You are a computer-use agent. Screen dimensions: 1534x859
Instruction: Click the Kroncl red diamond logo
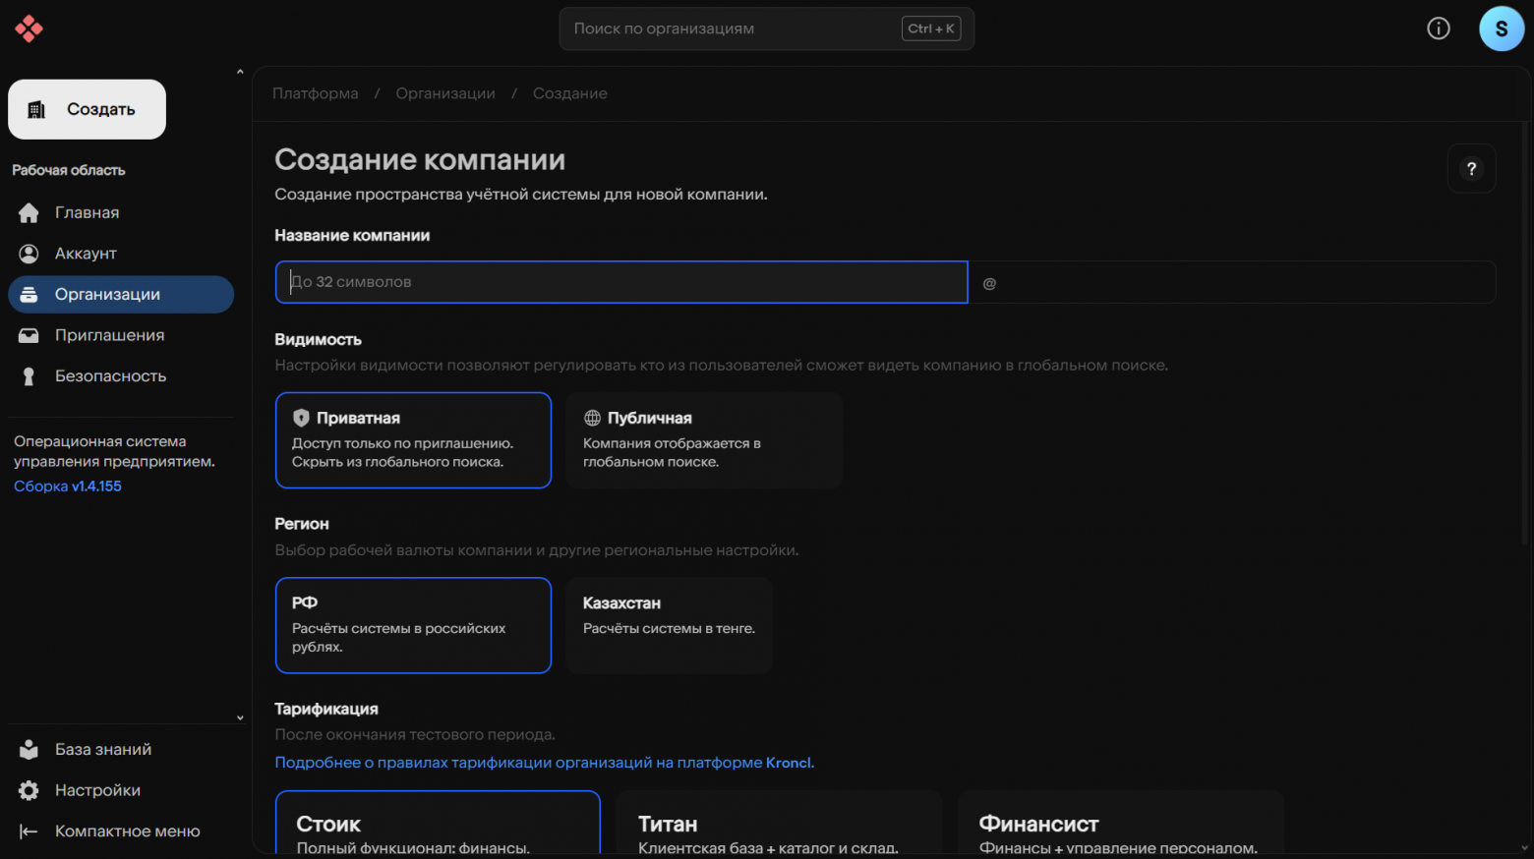[x=29, y=29]
